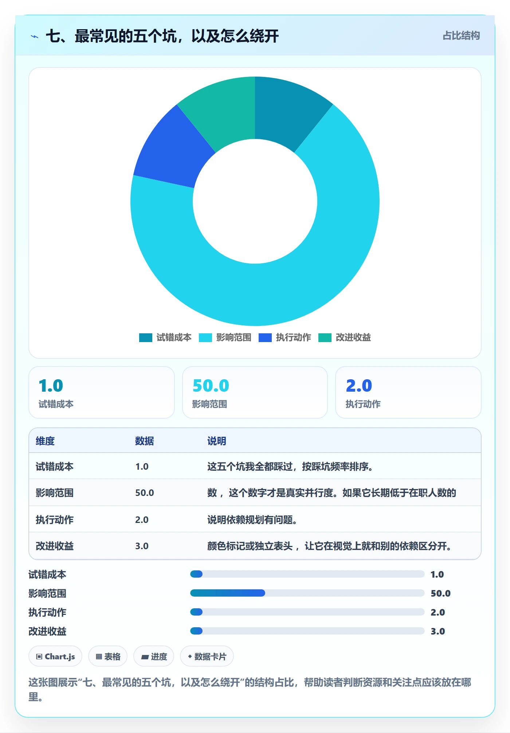Toggle the 改进收益 legend entry
Screen dimensions: 510x733
[x=345, y=338]
